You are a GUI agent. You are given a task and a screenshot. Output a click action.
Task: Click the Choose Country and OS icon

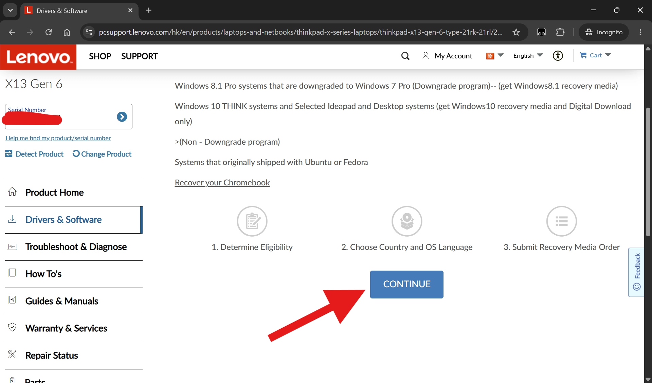407,221
